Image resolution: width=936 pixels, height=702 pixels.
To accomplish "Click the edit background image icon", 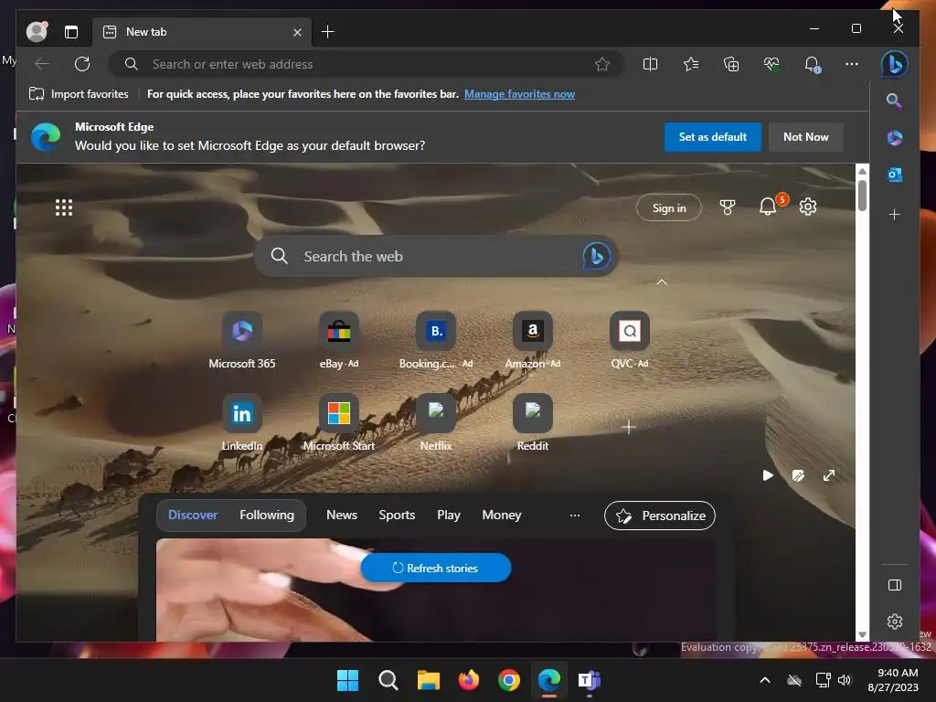I will (798, 475).
